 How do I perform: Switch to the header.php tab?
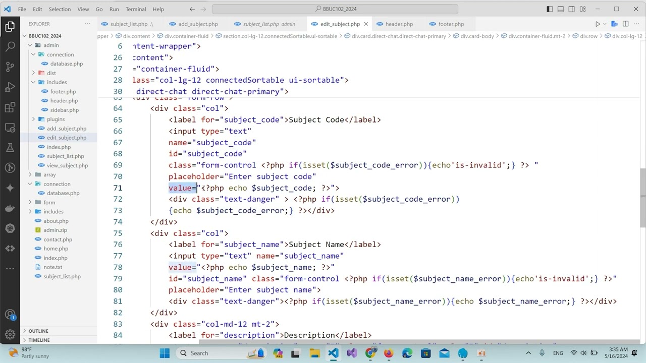pos(399,24)
